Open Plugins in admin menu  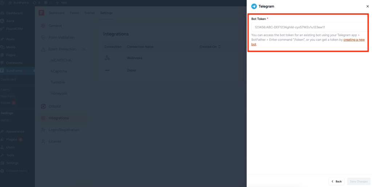(12, 140)
